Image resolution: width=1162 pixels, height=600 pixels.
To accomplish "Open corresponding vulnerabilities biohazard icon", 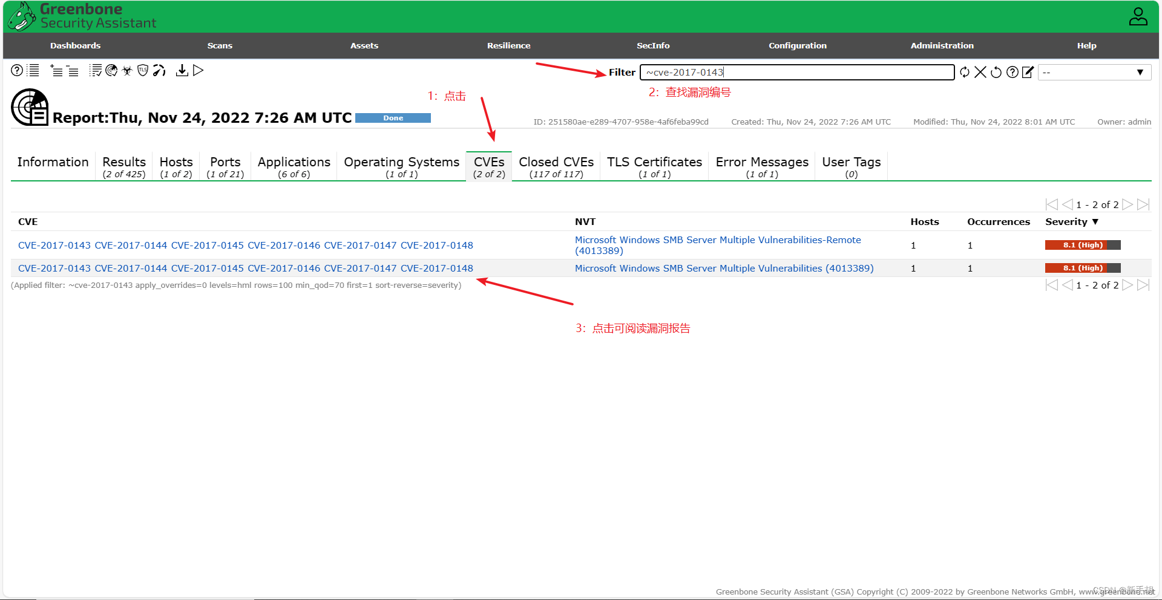I will [127, 70].
